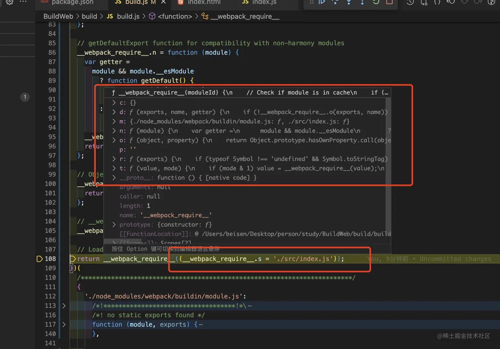This screenshot has height=349, width=500.
Task: Expand __proto__ in the hover
Action: (114, 178)
